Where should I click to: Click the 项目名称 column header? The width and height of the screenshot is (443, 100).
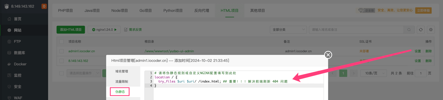coord(75,41)
